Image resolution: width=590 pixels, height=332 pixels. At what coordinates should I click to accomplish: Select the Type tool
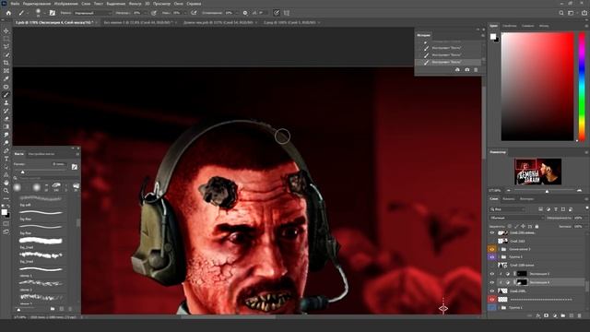pos(6,159)
